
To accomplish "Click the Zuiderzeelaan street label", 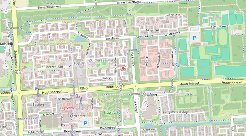I will (52, 67).
